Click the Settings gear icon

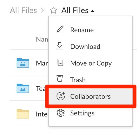point(61,113)
